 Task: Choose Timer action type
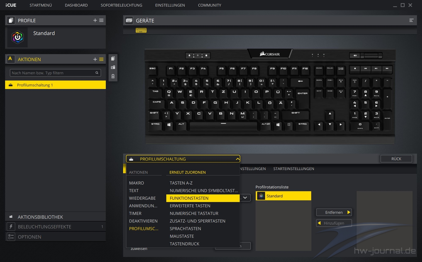coord(135,214)
